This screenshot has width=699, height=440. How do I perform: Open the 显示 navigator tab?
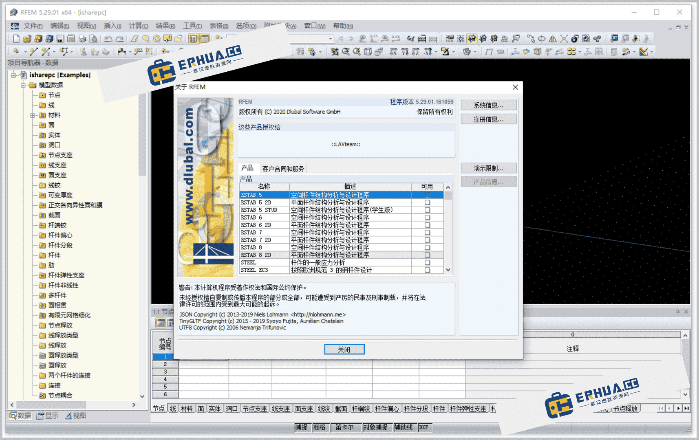click(47, 416)
